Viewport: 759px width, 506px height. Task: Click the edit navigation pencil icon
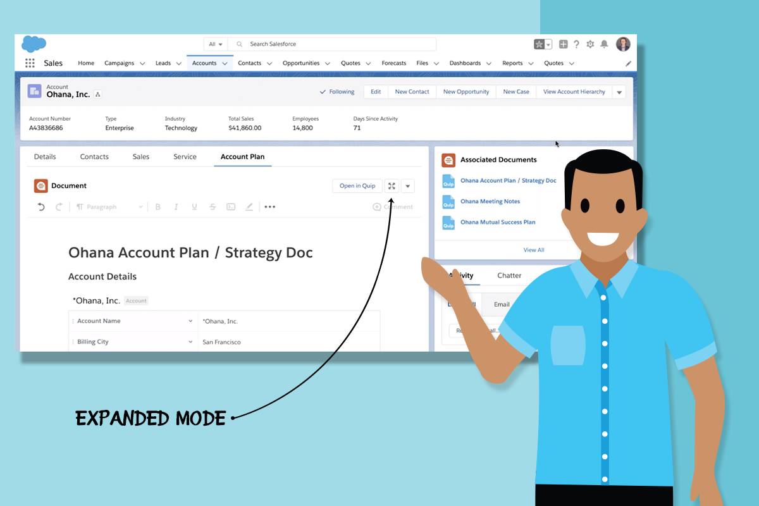pos(628,63)
